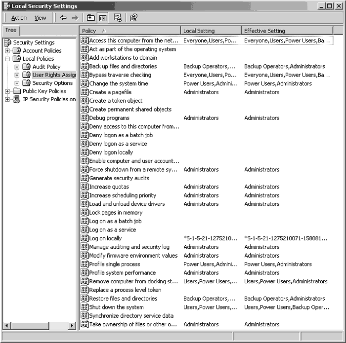Expand the IP Security Policies node
This screenshot has width=346, height=343.
pyautogui.click(x=7, y=99)
